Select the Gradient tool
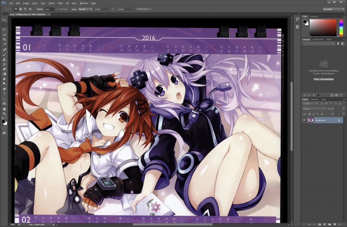 click(x=4, y=74)
